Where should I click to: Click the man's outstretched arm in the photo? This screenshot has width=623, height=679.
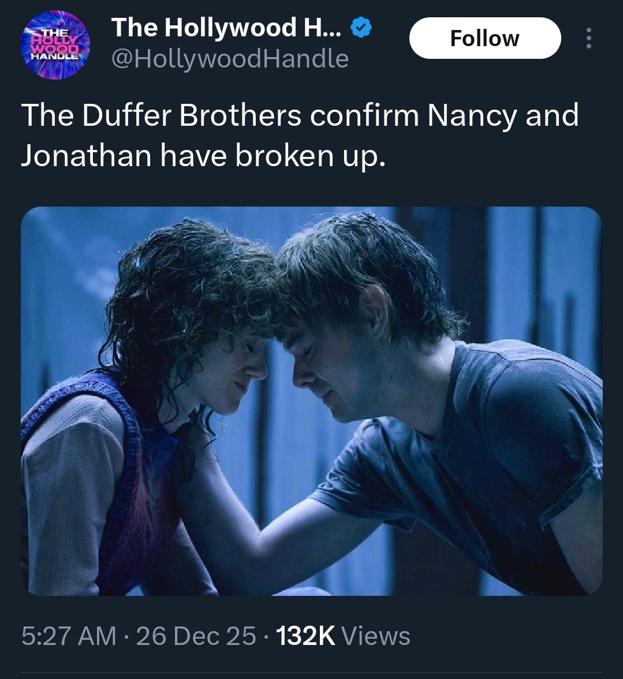(x=277, y=525)
